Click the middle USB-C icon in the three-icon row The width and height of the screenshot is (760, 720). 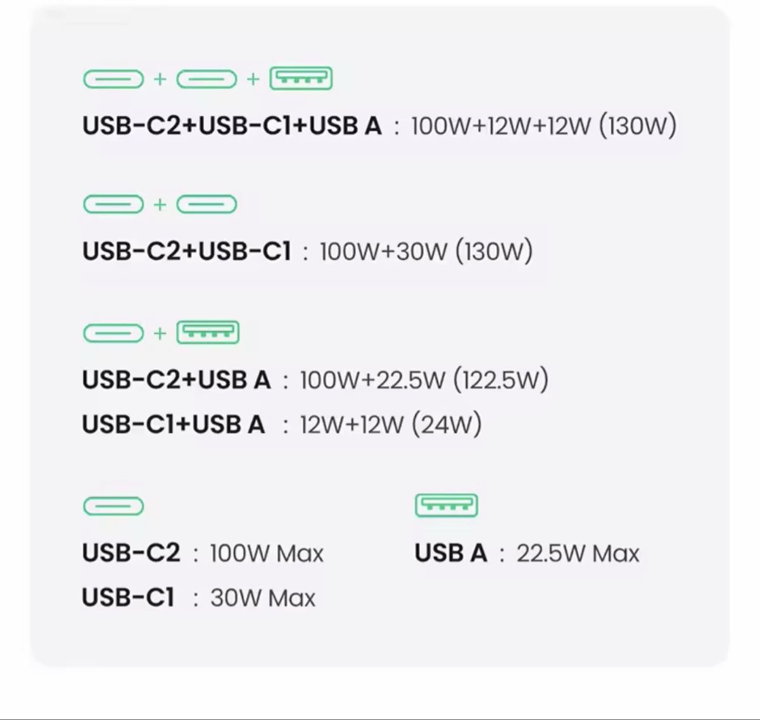coord(206,79)
